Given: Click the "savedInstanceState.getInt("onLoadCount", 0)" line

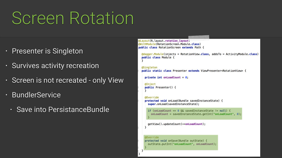Looking at the screenshot, I should (x=196, y=114).
